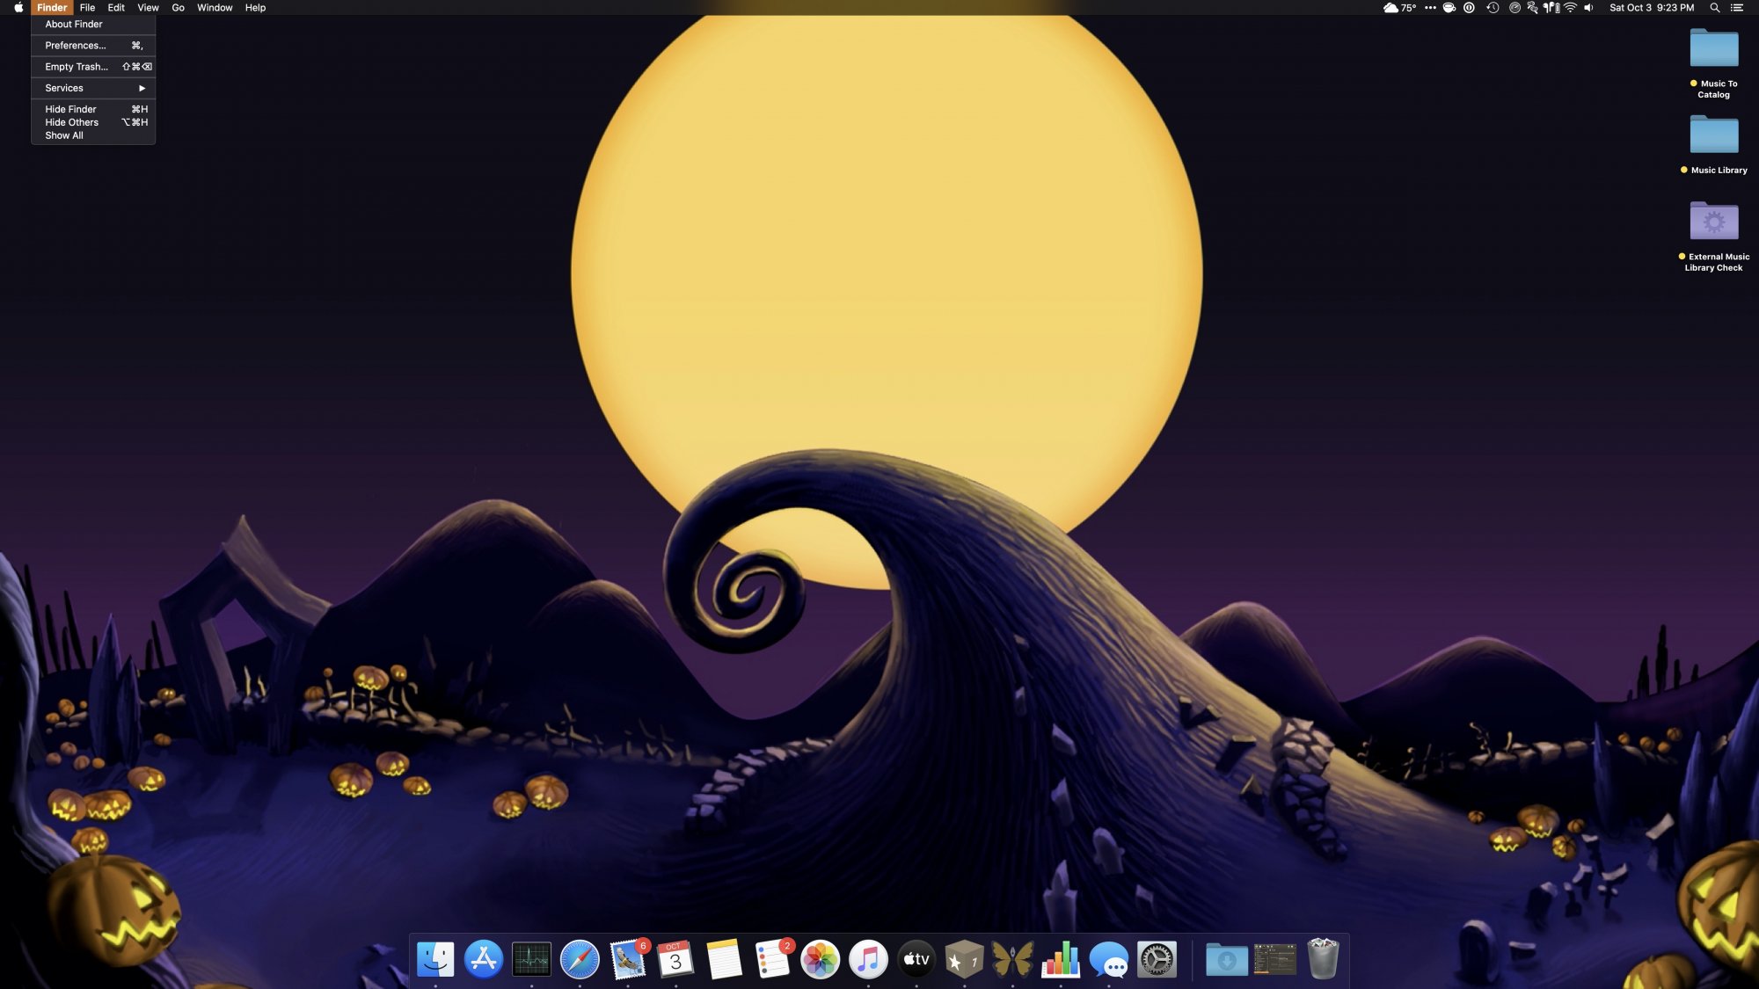Screen dimensions: 1759x989
Task: Open the Go menu
Action: (179, 8)
